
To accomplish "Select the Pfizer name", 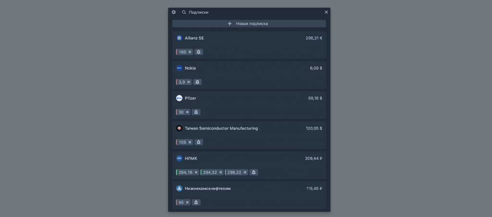I will click(190, 98).
